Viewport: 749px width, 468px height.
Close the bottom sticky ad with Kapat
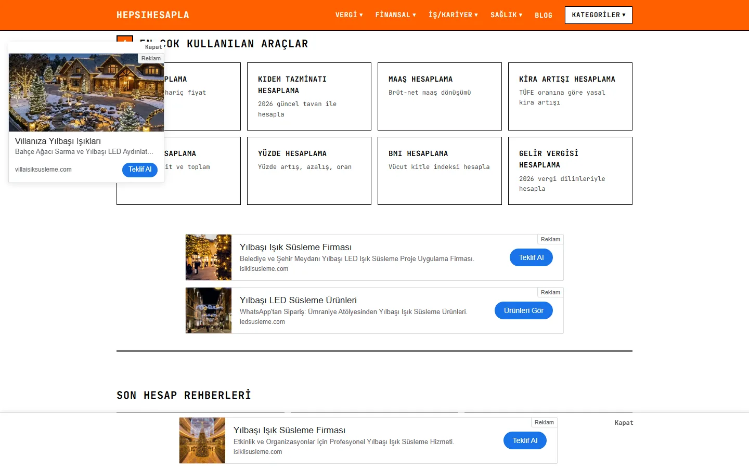[624, 423]
